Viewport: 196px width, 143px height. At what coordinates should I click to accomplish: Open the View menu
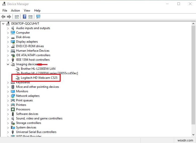(x=27, y=11)
